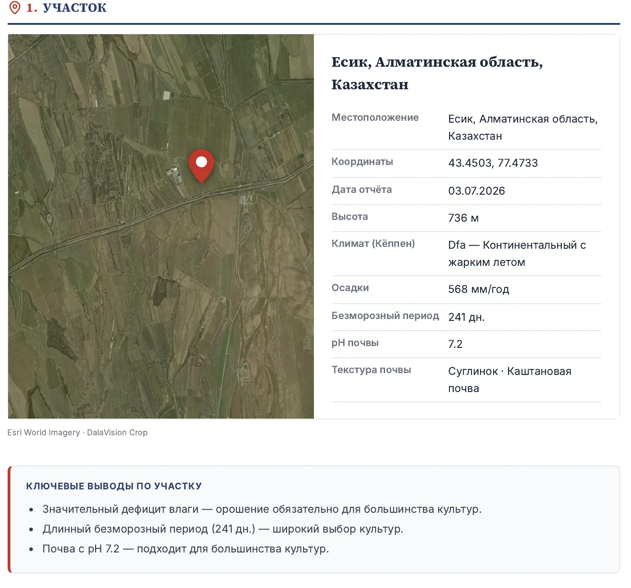Click the '1. УЧАСТОК' section heading
This screenshot has height=588, width=631.
pyautogui.click(x=66, y=8)
